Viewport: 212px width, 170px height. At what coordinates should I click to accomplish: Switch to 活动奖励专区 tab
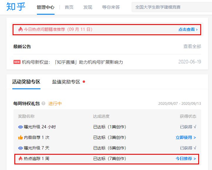pos(26,82)
